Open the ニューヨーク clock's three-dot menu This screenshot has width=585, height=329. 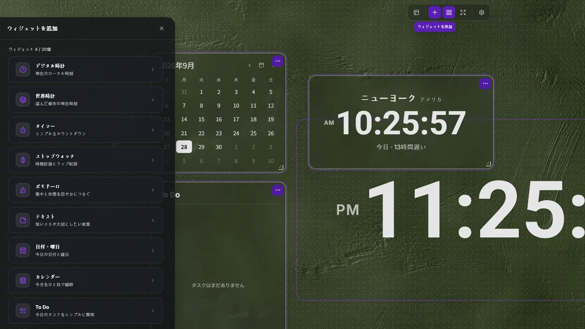click(x=485, y=84)
